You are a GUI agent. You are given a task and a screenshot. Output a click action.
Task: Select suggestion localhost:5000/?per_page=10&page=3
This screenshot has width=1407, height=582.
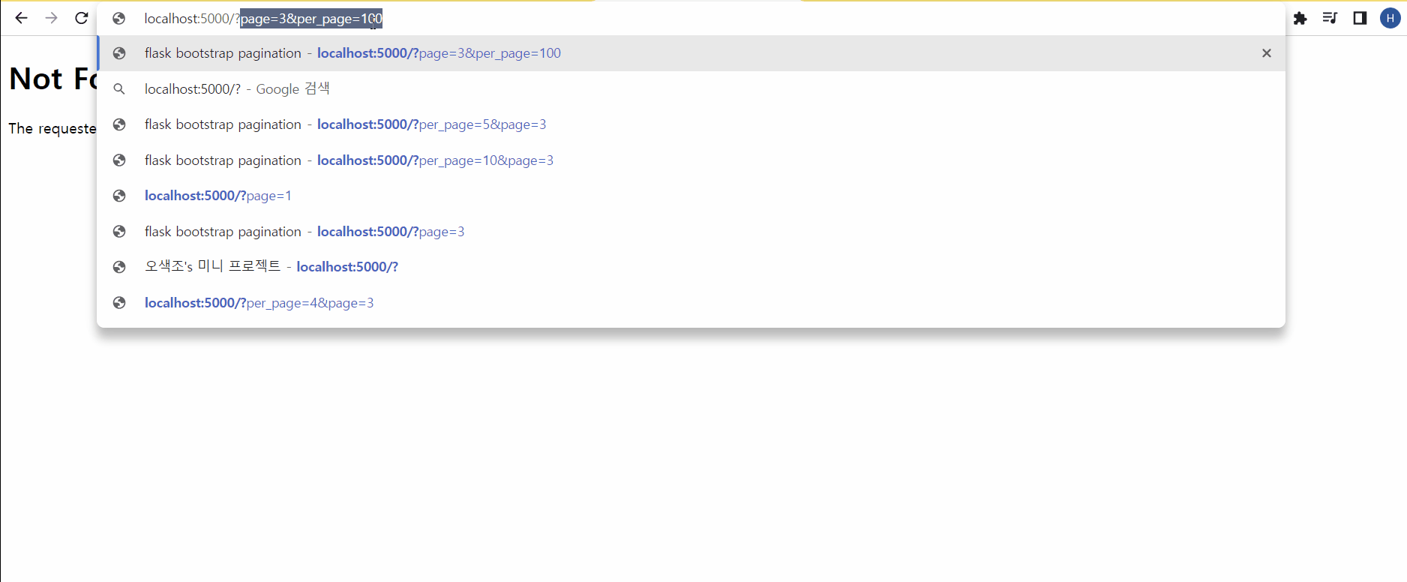(x=691, y=160)
